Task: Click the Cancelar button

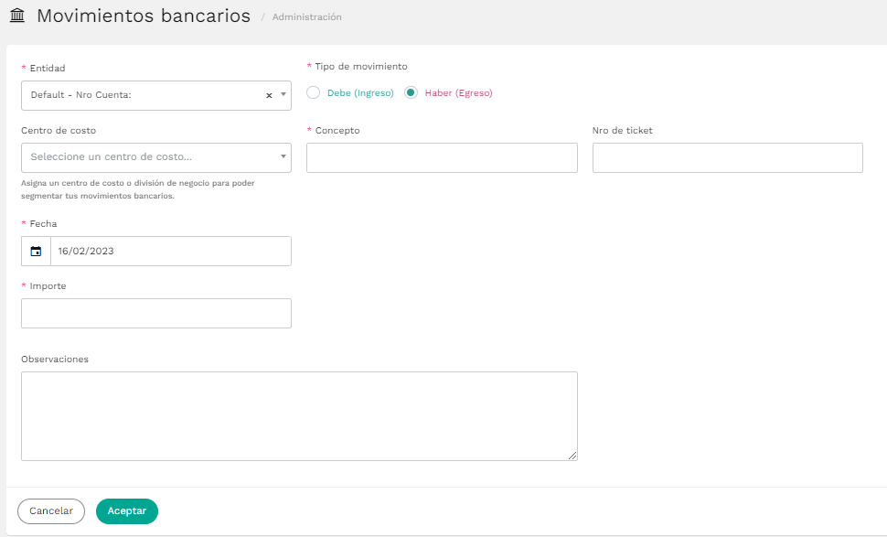Action: pyautogui.click(x=51, y=511)
